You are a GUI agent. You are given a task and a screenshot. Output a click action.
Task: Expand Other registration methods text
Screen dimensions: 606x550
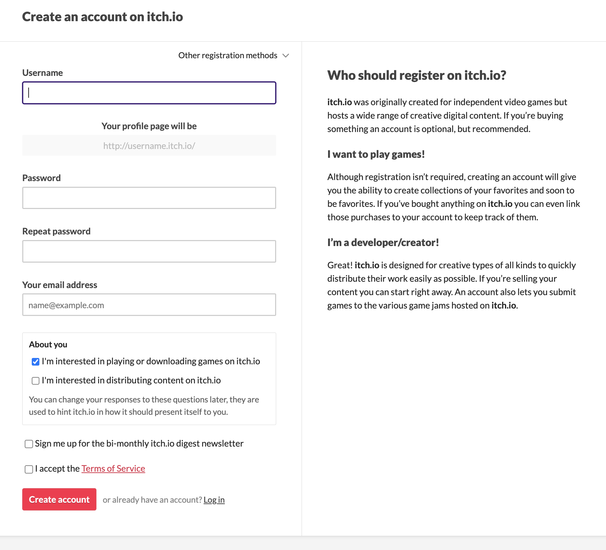pos(227,56)
